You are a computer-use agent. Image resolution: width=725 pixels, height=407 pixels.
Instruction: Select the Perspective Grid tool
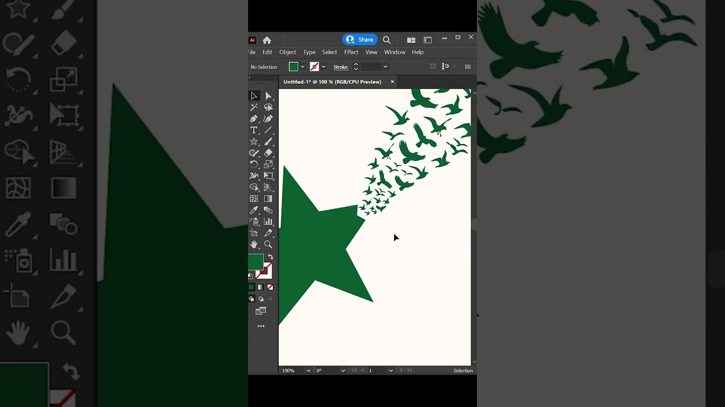[x=268, y=187]
